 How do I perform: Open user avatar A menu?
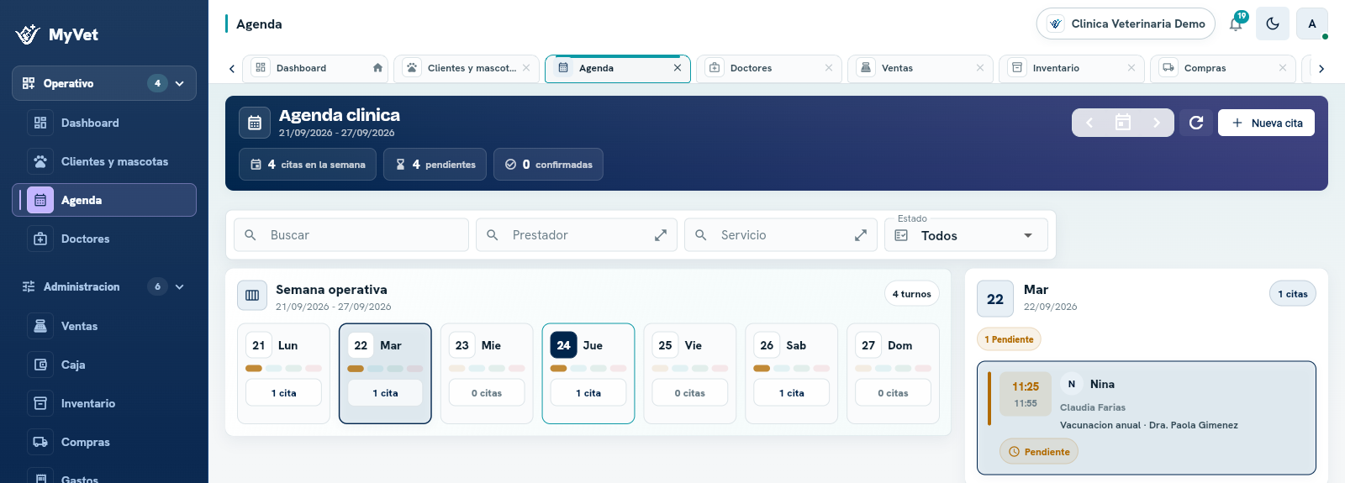point(1312,24)
